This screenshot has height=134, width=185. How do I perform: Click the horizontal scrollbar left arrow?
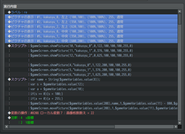click(6, 127)
